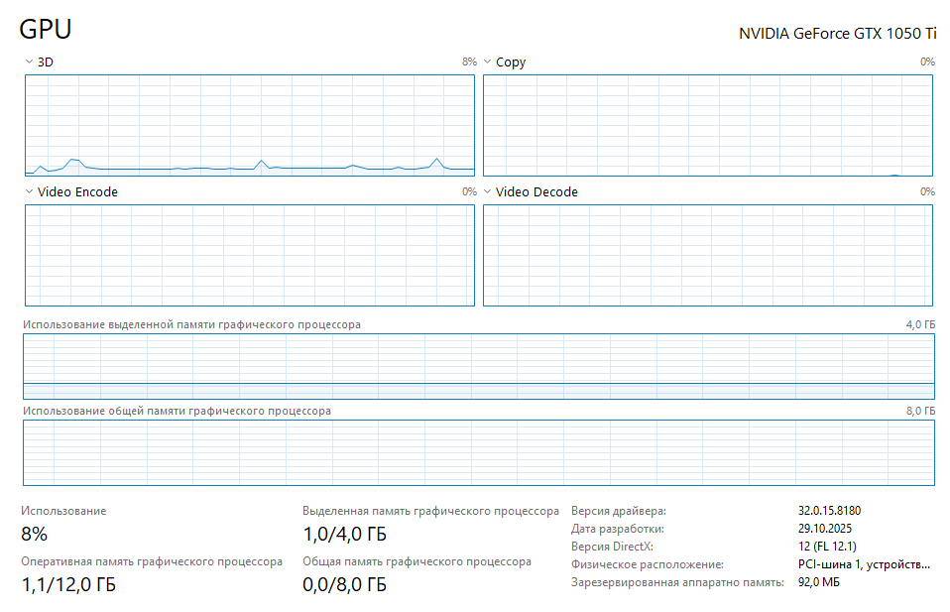The image size is (950, 612).
Task: Click the 0% value beside Video Encode
Action: point(470,191)
